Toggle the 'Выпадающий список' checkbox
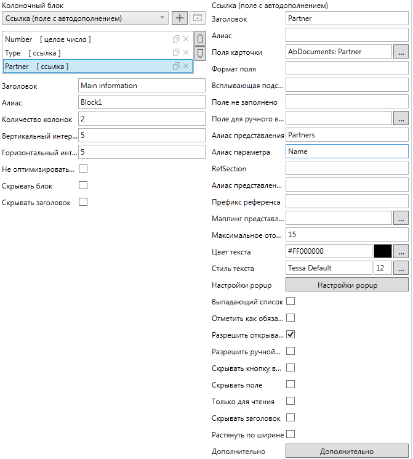This screenshot has width=413, height=459. (291, 301)
